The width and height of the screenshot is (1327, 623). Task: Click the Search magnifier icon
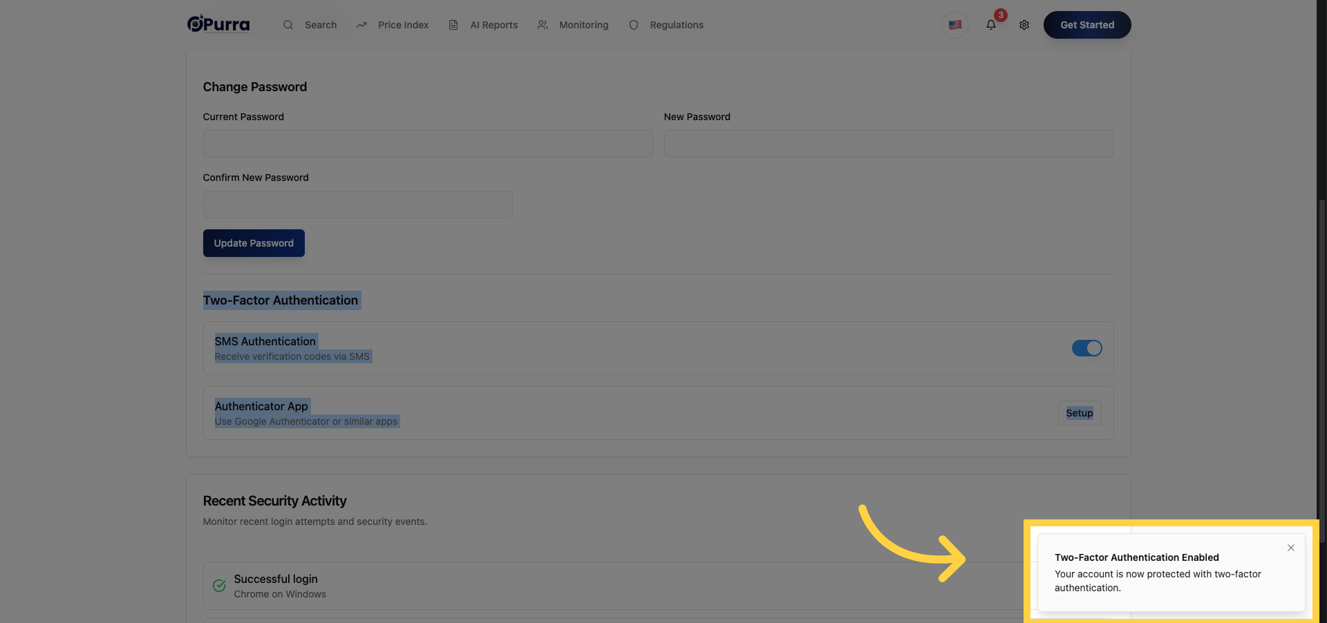click(x=288, y=25)
